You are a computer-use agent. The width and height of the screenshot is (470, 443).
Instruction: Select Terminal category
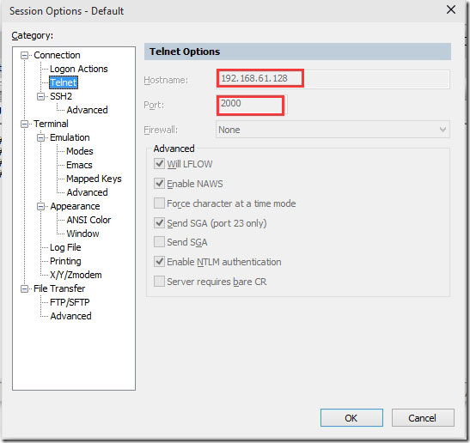pos(51,124)
